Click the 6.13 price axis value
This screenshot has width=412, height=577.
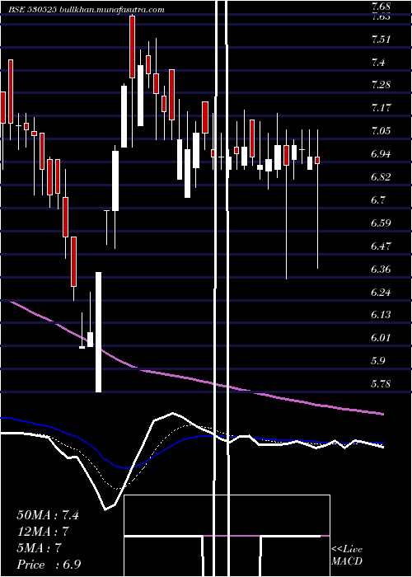pyautogui.click(x=381, y=315)
